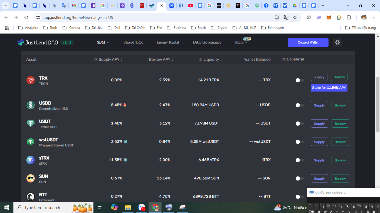Expand the More dropdown menu
This screenshot has height=213, width=380.
(241, 42)
